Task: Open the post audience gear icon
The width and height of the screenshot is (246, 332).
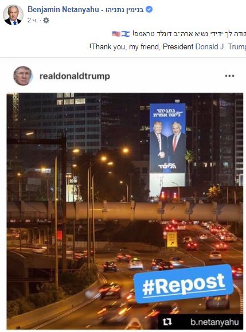Action: [x=46, y=20]
